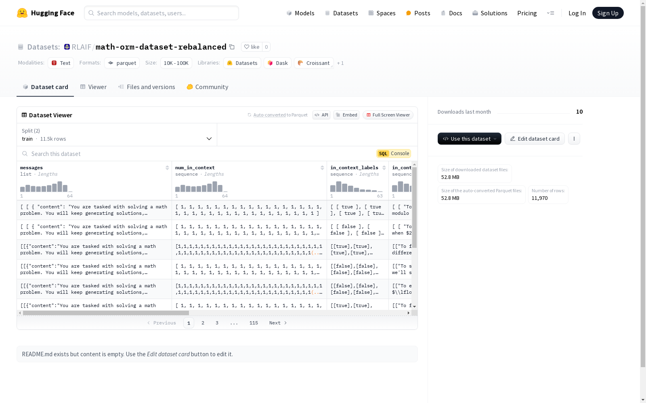The image size is (646, 403).
Task: Open the Full Screen Viewer
Action: pyautogui.click(x=388, y=115)
